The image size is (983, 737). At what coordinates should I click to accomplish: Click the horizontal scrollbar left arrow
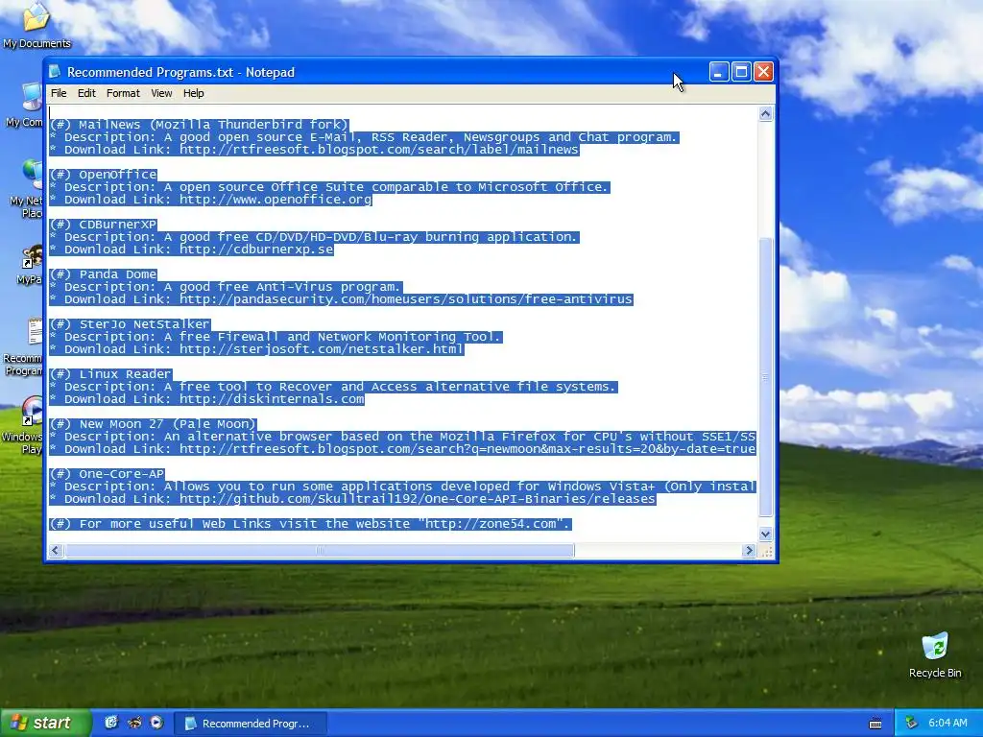pyautogui.click(x=56, y=550)
